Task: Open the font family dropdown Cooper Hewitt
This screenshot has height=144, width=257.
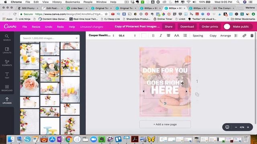Action: point(101,36)
